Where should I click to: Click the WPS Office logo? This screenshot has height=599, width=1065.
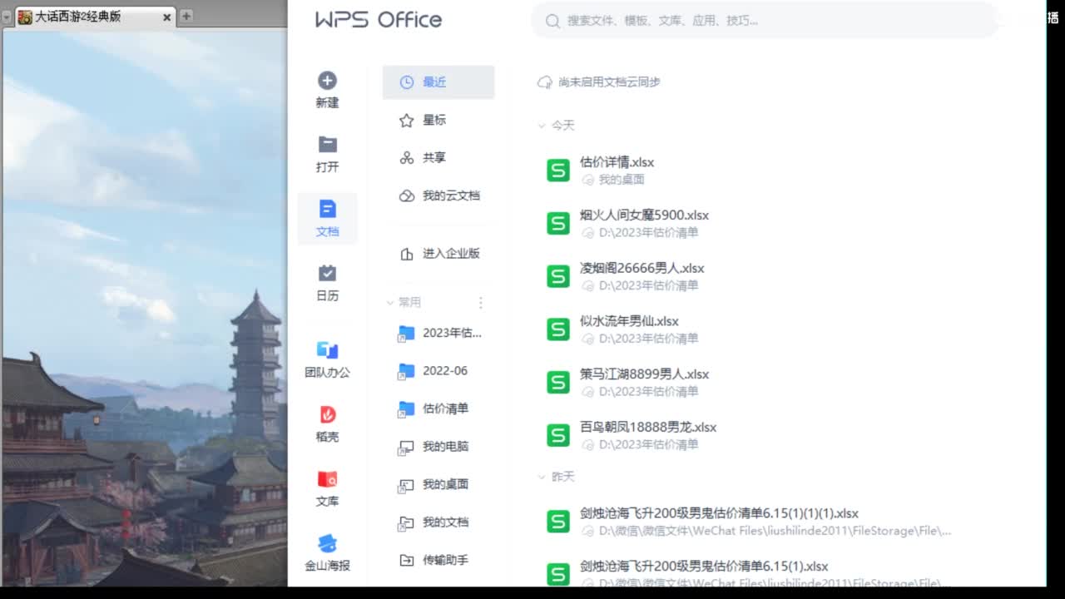(x=379, y=20)
